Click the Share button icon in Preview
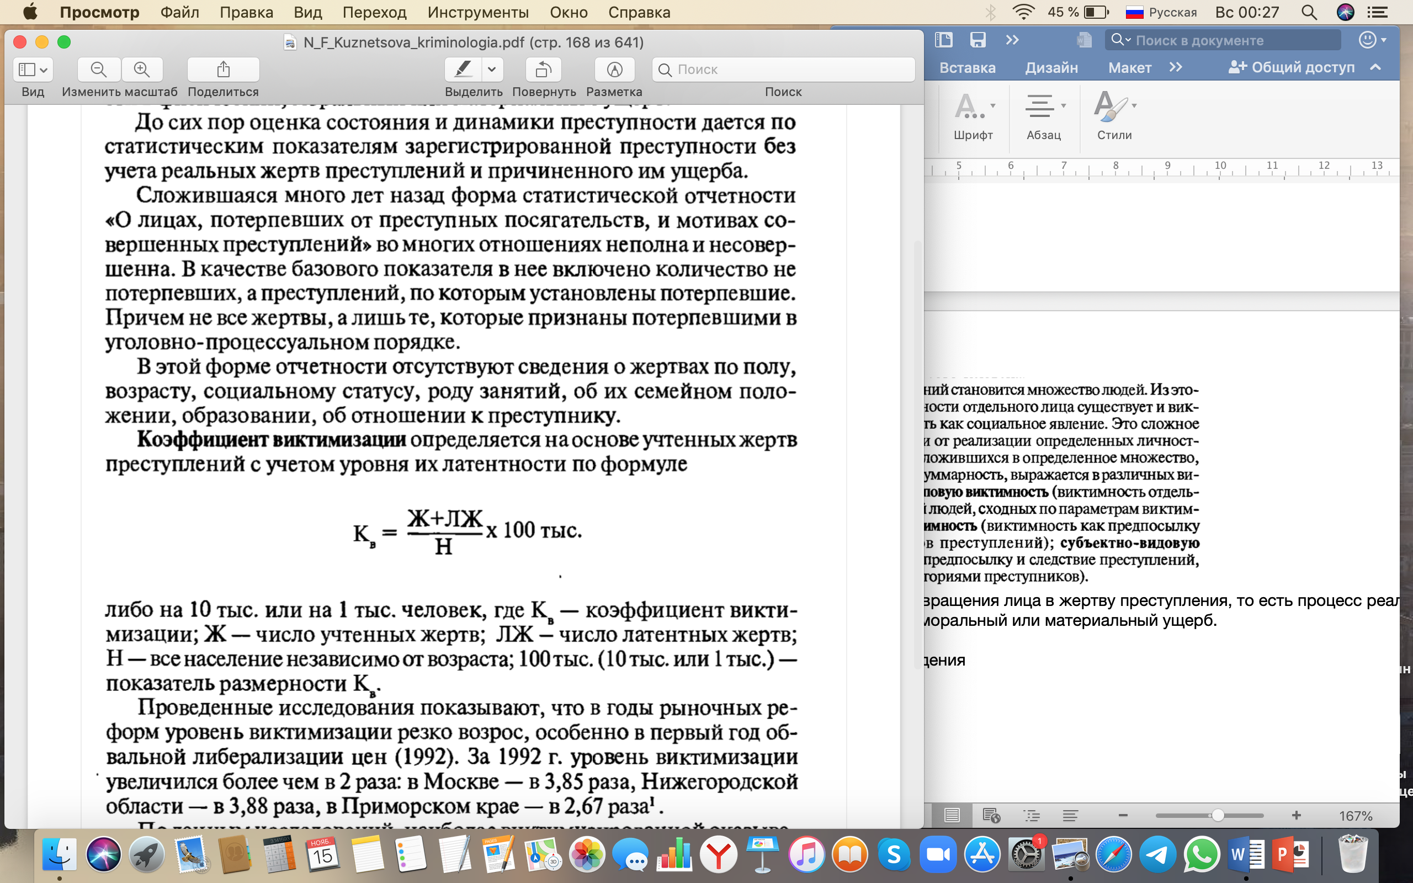Screen dimensions: 1413x883 pos(223,70)
